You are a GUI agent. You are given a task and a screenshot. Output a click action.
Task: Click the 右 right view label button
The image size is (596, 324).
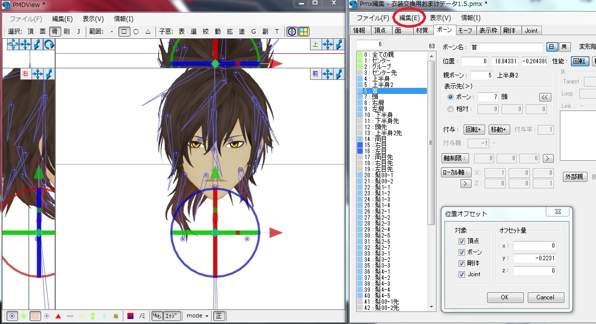tap(25, 74)
